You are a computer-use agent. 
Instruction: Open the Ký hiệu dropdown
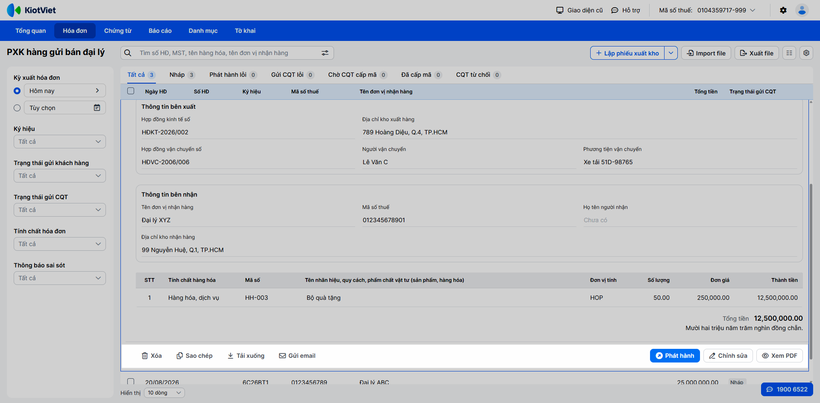(60, 142)
